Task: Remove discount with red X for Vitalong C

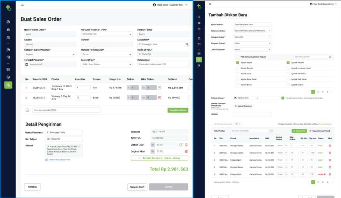Action: (x=160, y=98)
